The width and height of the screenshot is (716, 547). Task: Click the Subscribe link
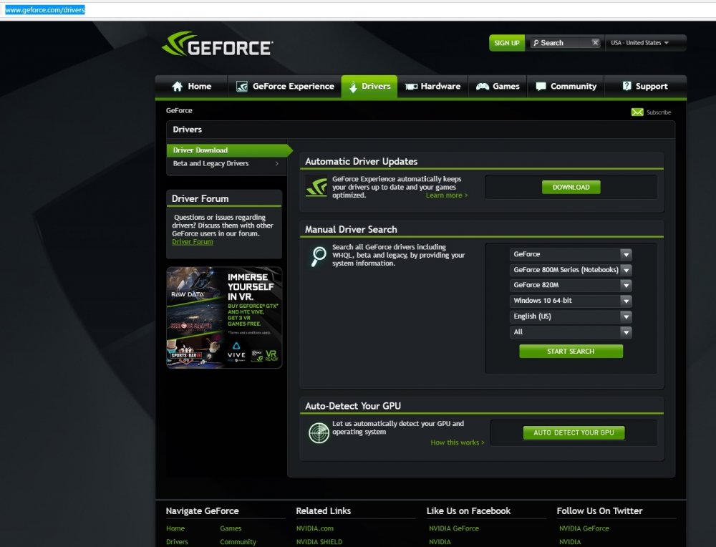click(x=659, y=112)
